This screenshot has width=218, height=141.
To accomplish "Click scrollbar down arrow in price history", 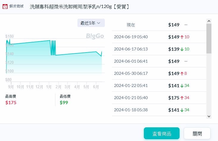I will click(x=209, y=116).
